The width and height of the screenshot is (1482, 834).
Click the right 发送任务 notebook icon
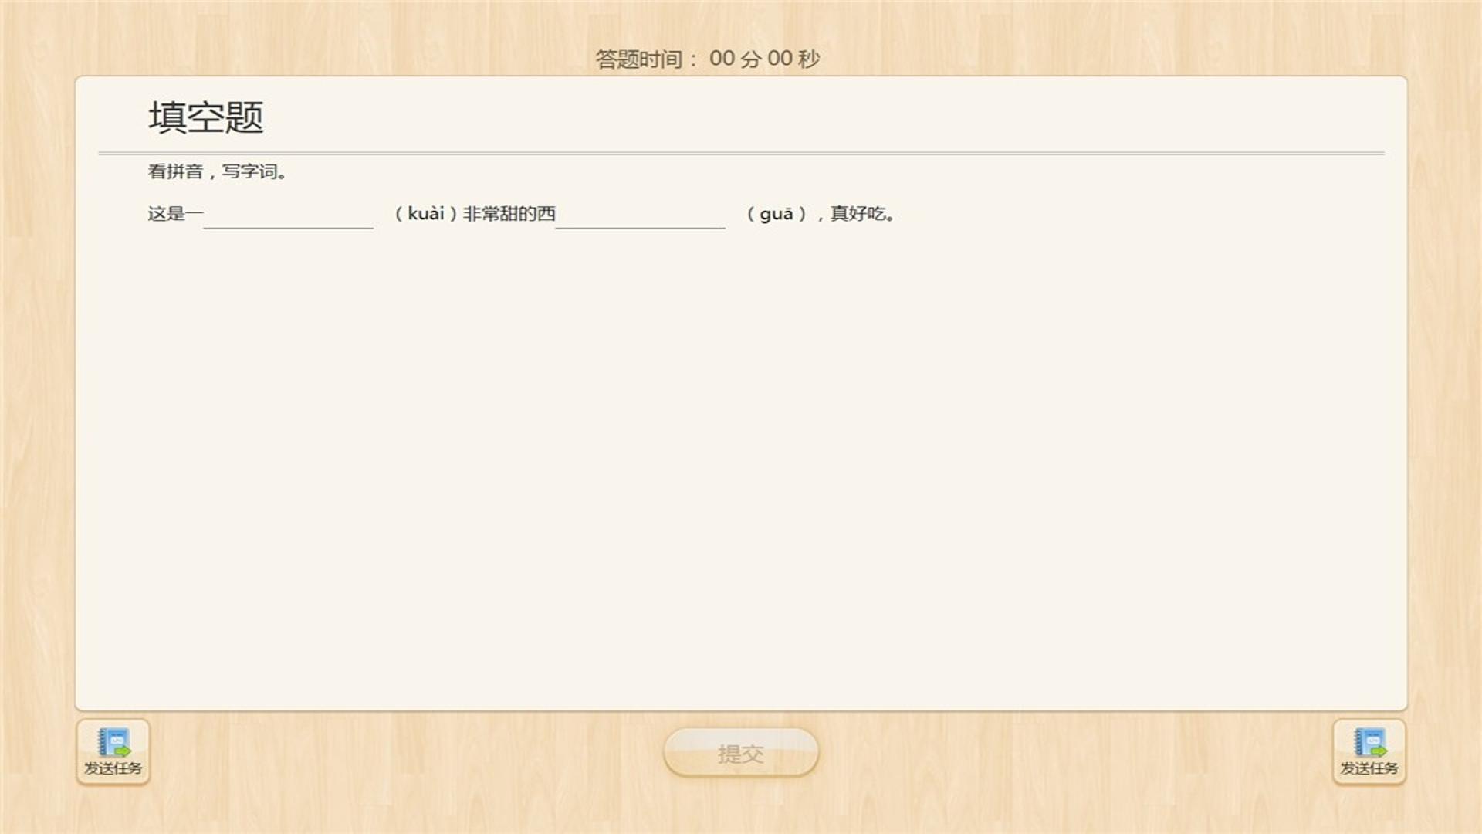pyautogui.click(x=1369, y=742)
